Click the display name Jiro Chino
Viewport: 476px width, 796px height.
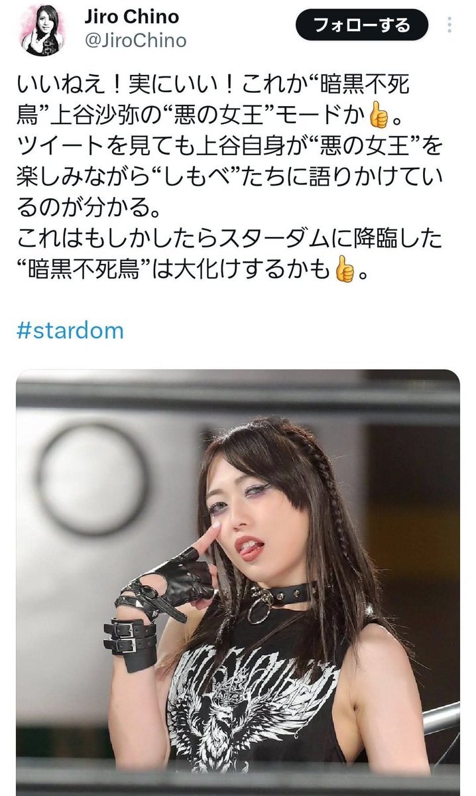tap(131, 17)
